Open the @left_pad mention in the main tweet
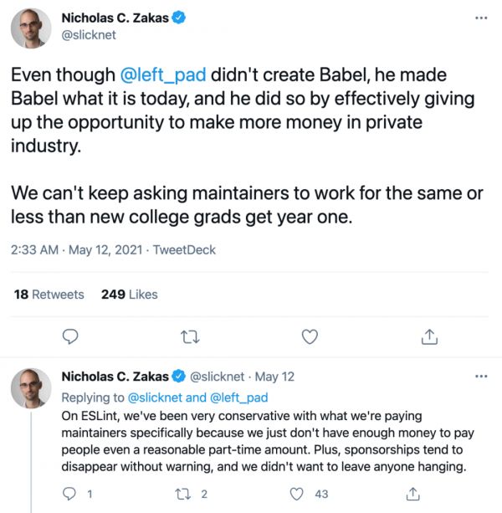This screenshot has width=502, height=513. 163,75
